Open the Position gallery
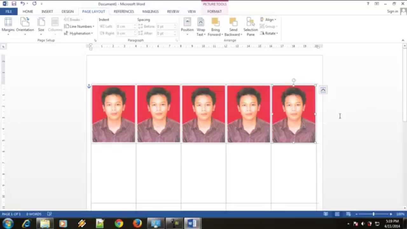Image resolution: width=407 pixels, height=229 pixels. coord(187,26)
